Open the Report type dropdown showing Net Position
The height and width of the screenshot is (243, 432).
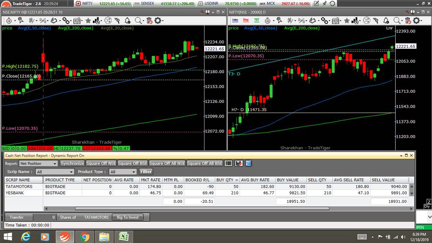pyautogui.click(x=38, y=164)
